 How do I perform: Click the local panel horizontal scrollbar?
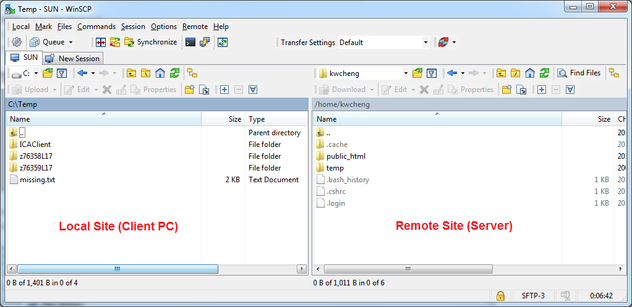(117, 269)
